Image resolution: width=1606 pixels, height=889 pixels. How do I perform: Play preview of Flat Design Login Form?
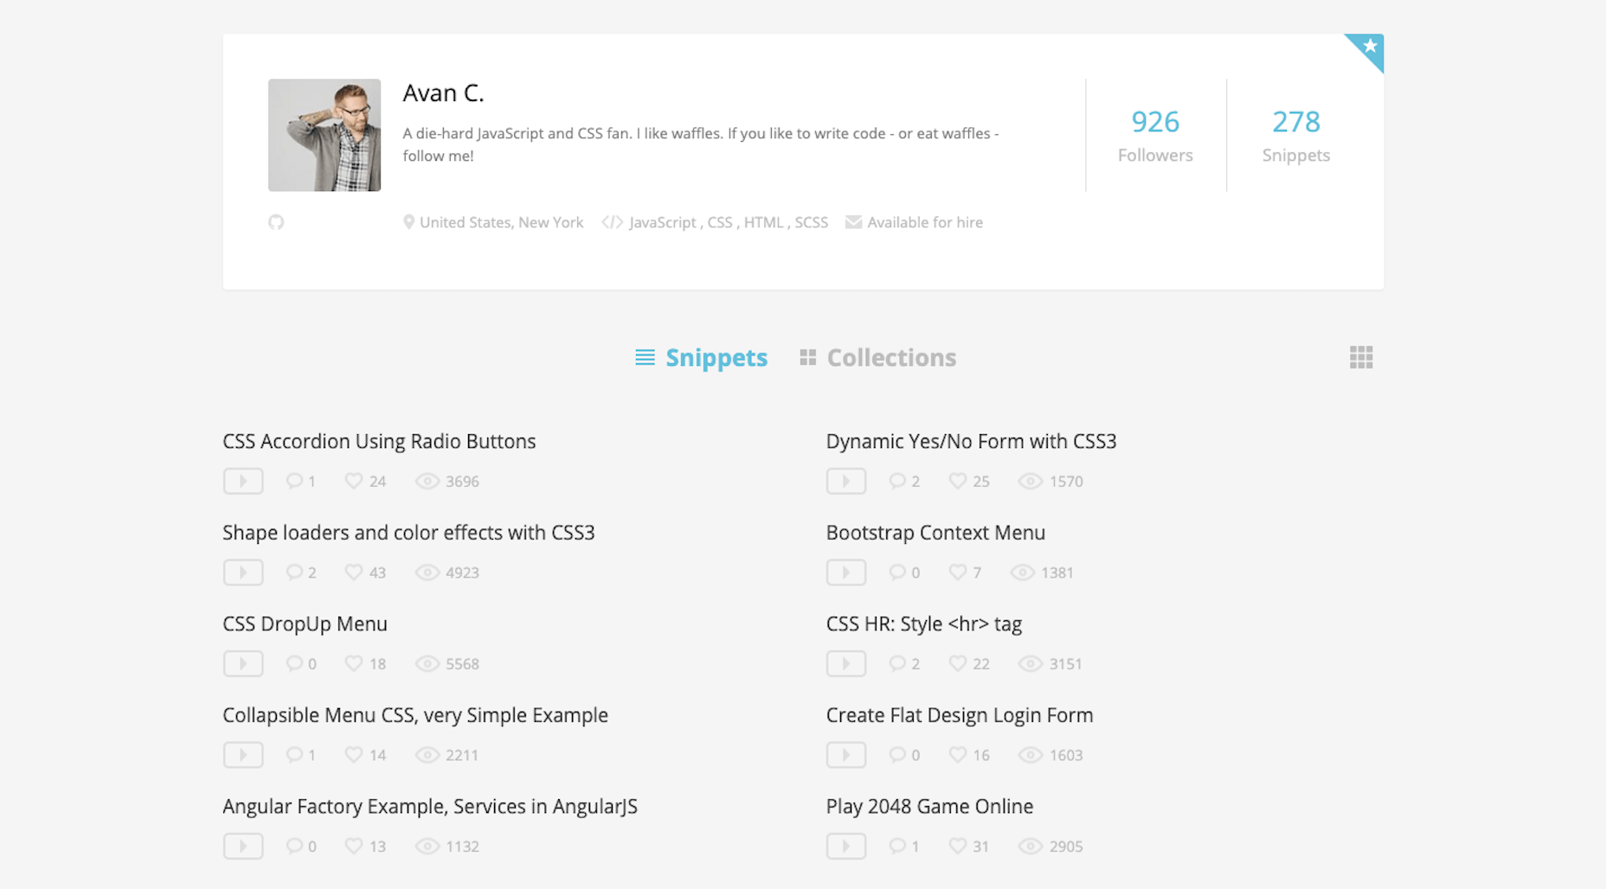pyautogui.click(x=846, y=755)
